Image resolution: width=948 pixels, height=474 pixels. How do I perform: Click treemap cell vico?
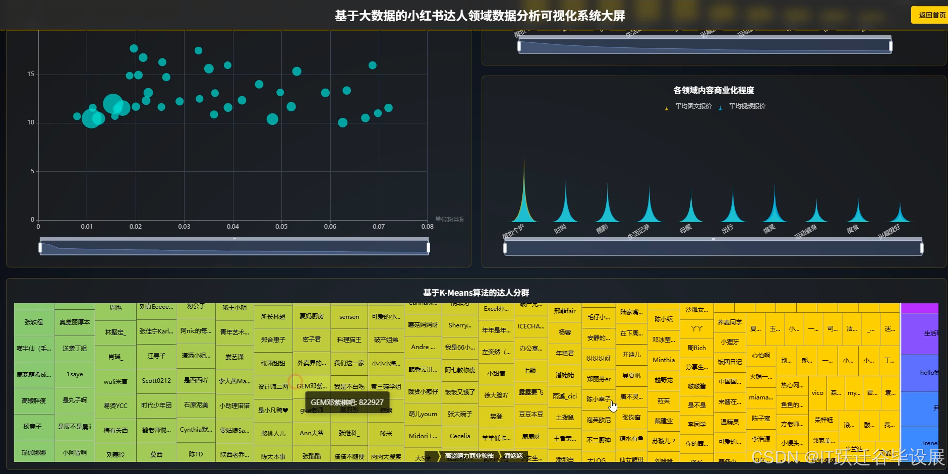pyautogui.click(x=817, y=393)
